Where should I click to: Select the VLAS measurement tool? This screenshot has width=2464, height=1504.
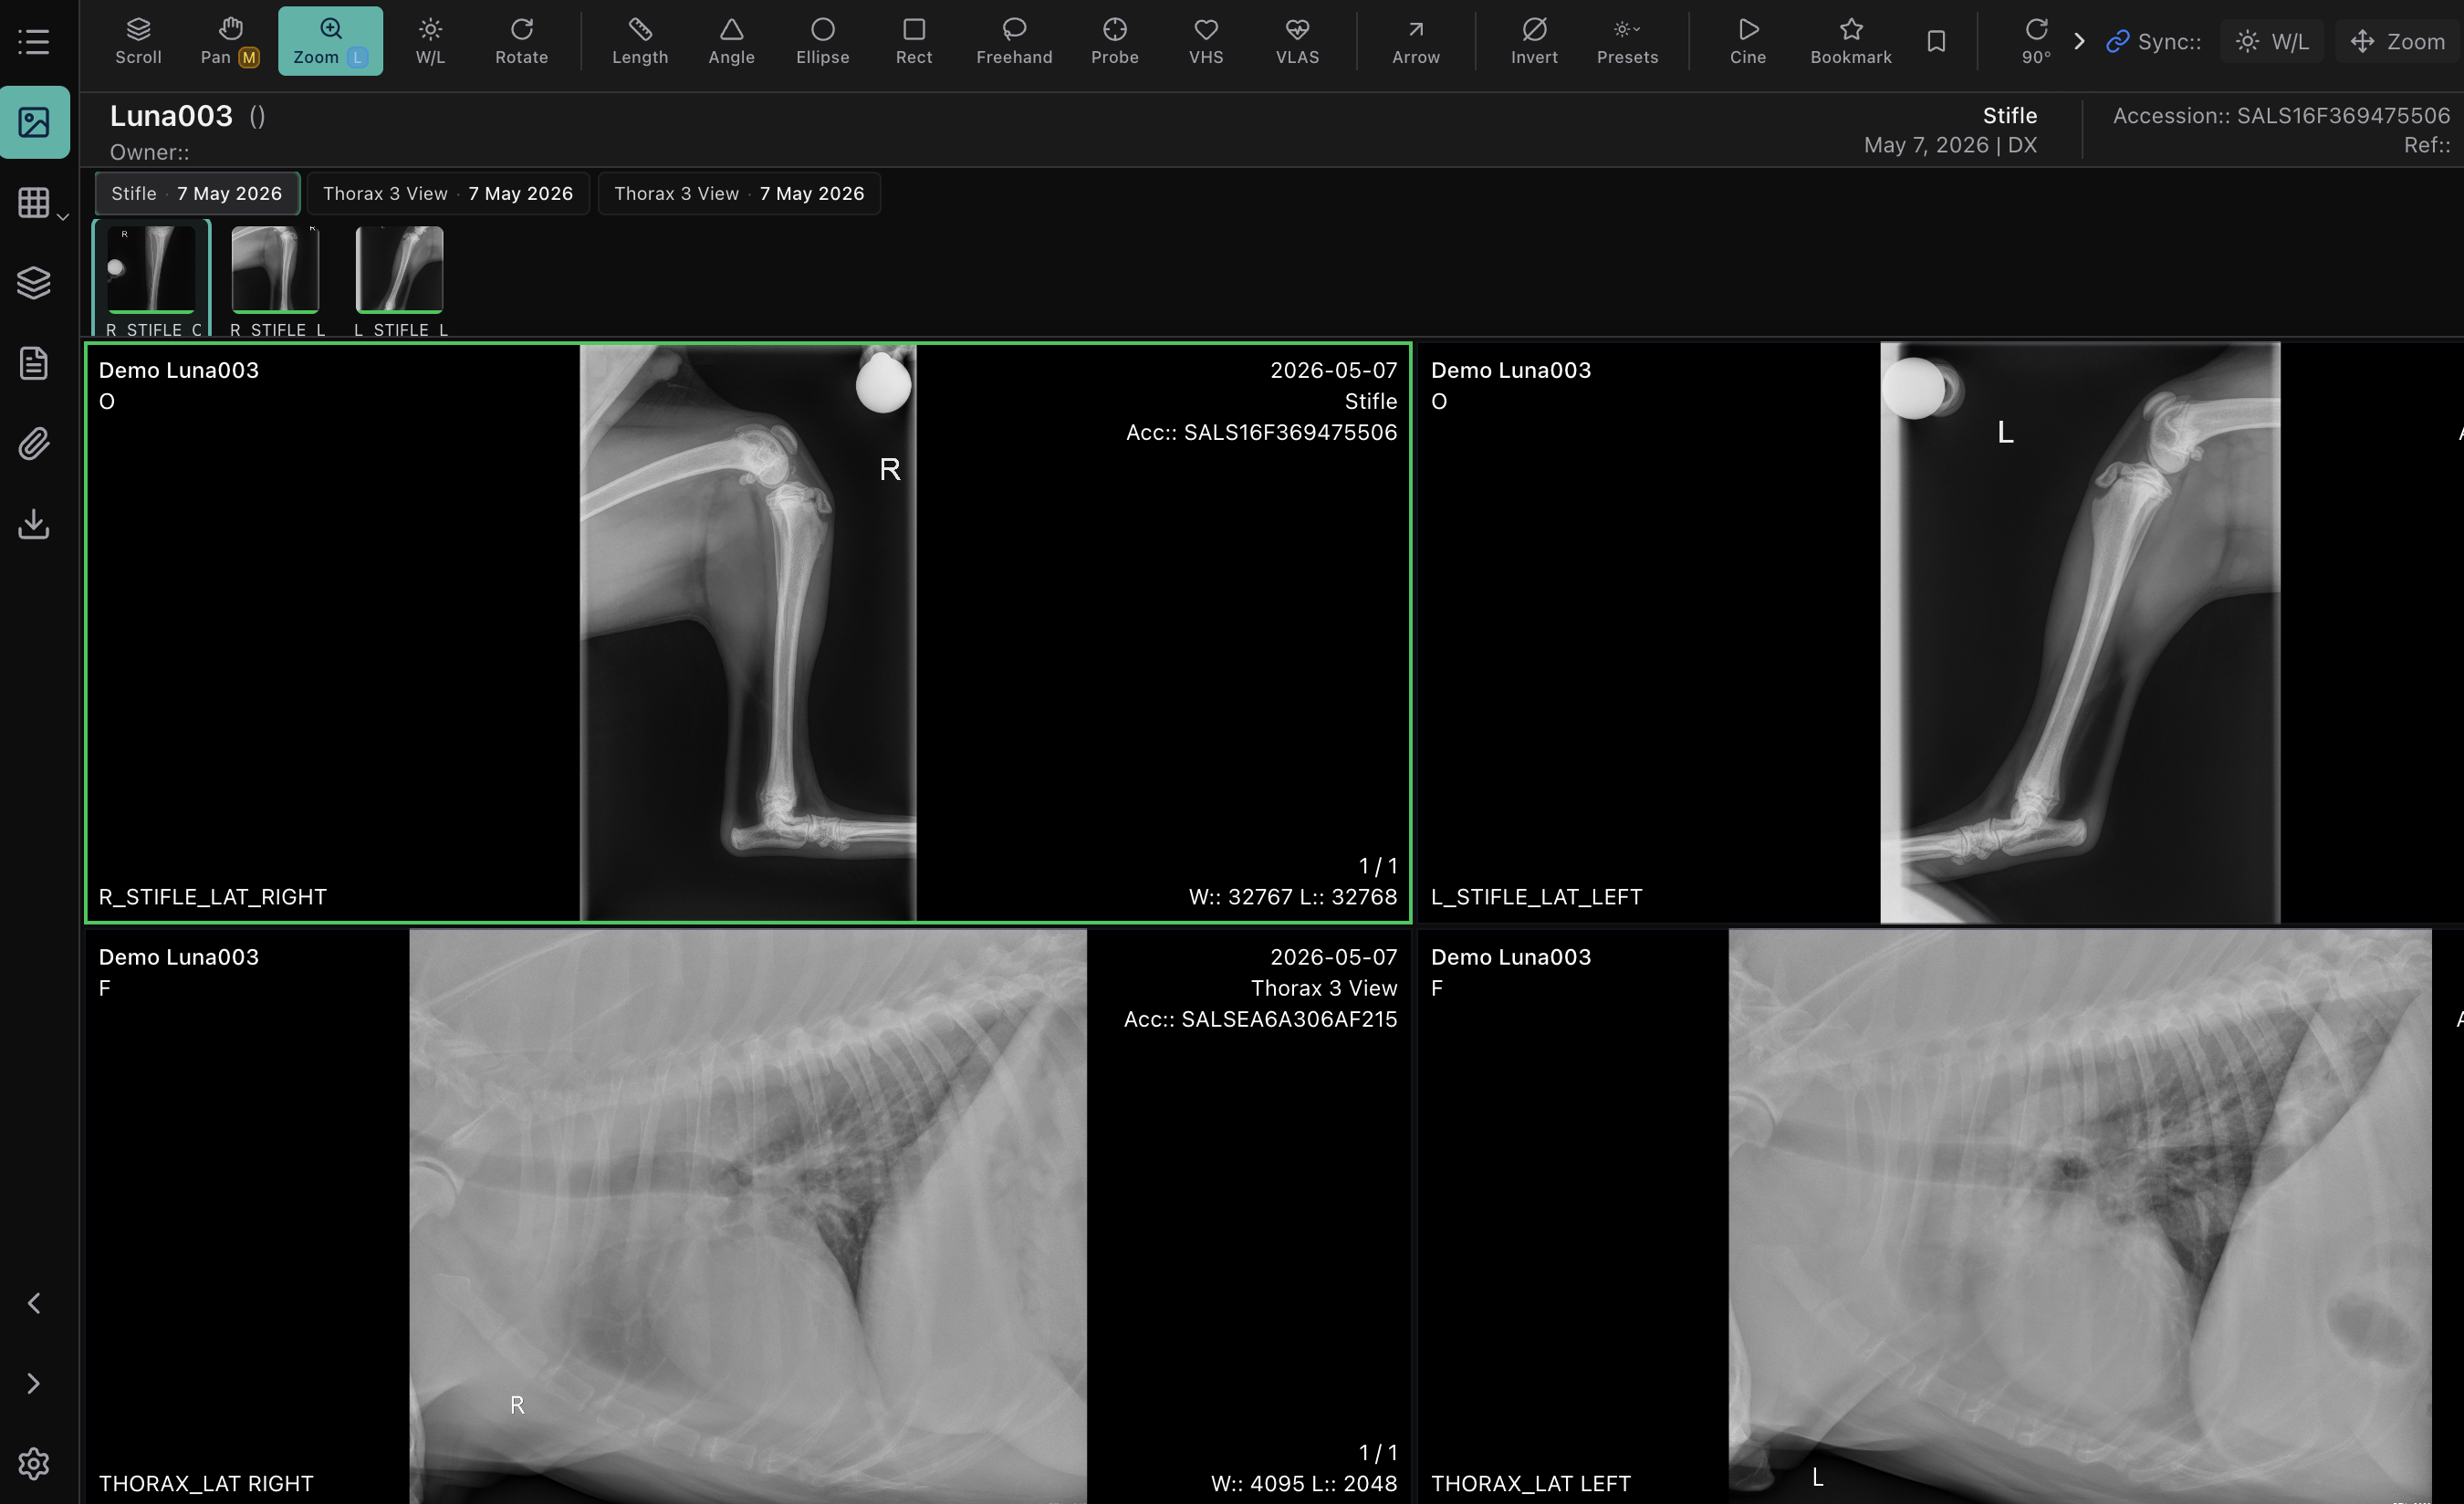pos(1297,41)
